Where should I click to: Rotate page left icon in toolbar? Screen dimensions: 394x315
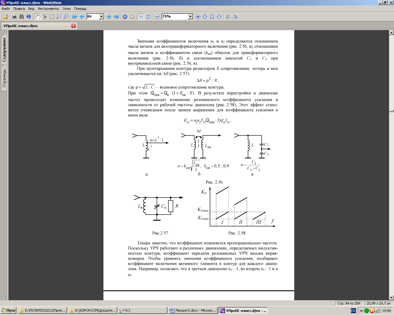click(x=228, y=17)
